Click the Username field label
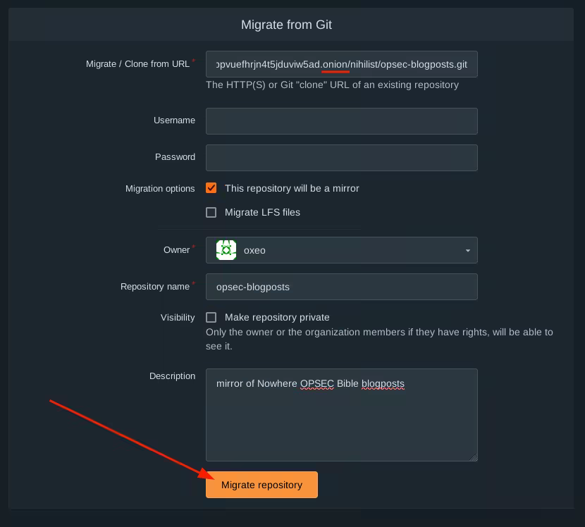 pos(174,120)
